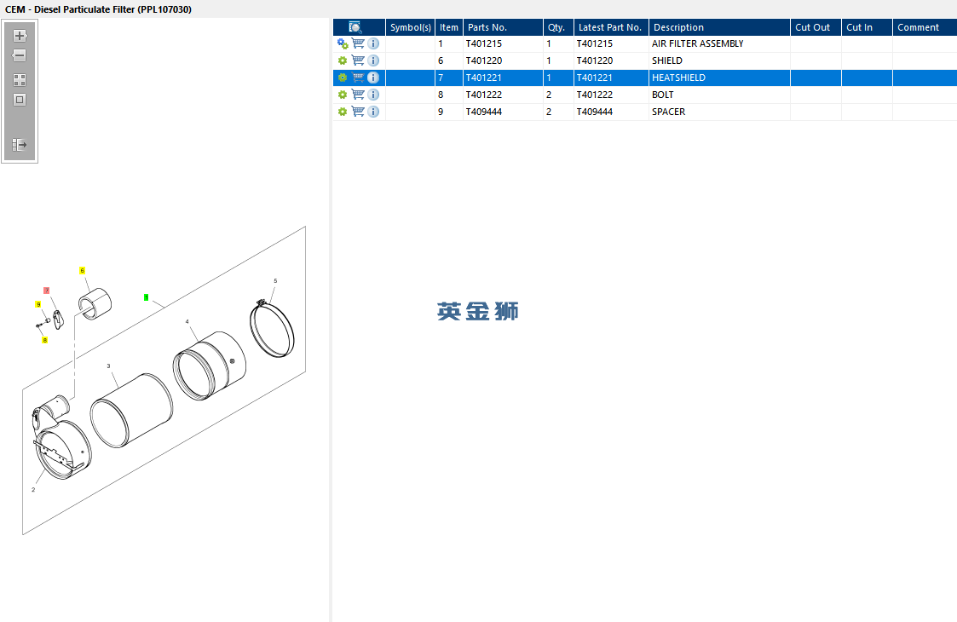Click the Cut Out column header

coord(816,27)
